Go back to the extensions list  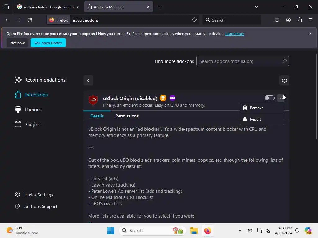[x=88, y=80]
